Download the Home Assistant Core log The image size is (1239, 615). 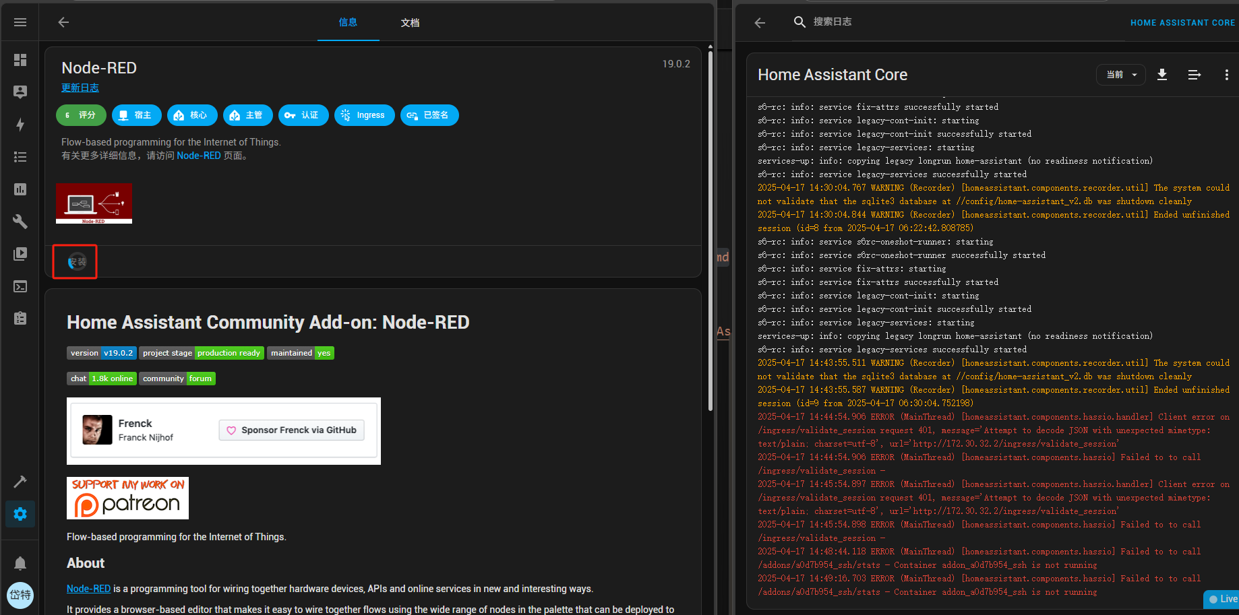(1162, 75)
